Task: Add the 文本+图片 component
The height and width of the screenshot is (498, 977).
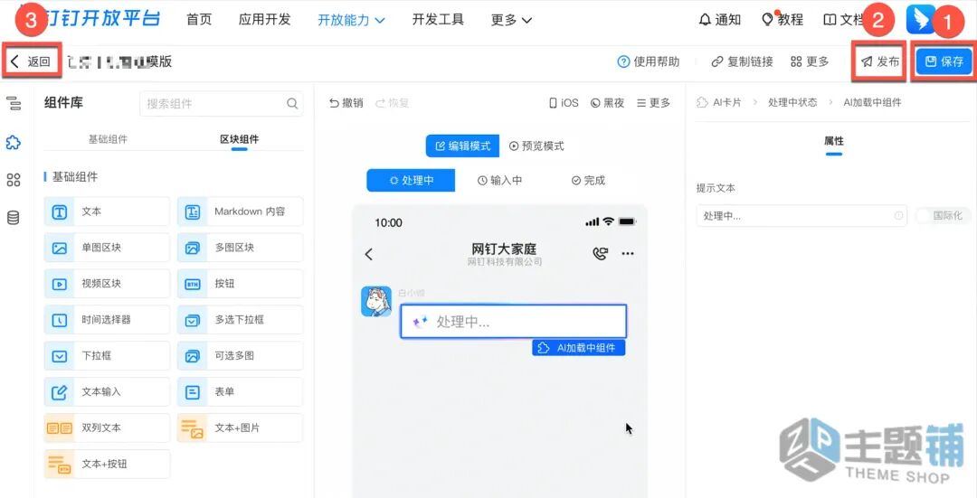Action: coord(240,428)
